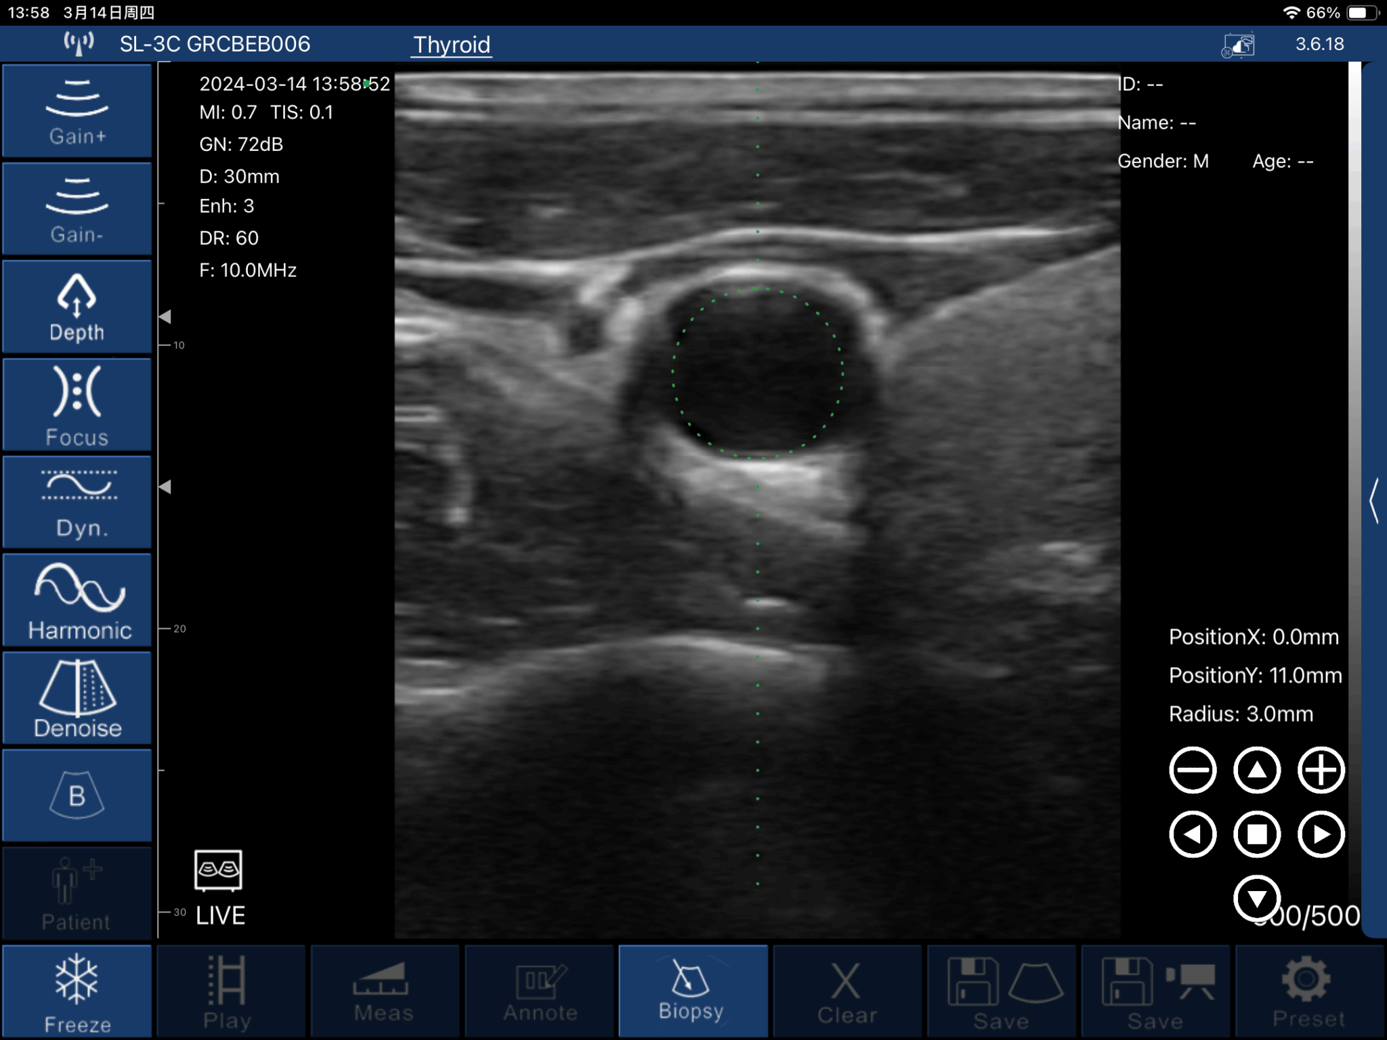Tap Play to review the cine loop

coord(230,992)
